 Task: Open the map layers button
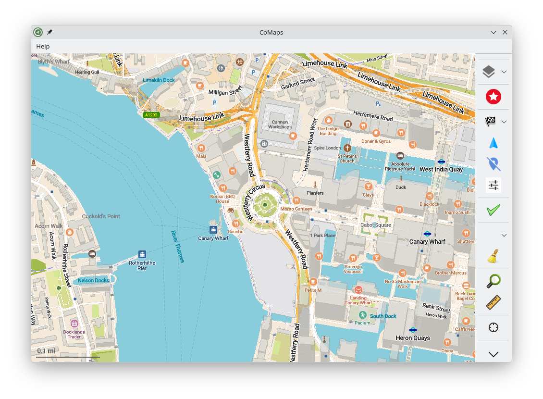489,72
